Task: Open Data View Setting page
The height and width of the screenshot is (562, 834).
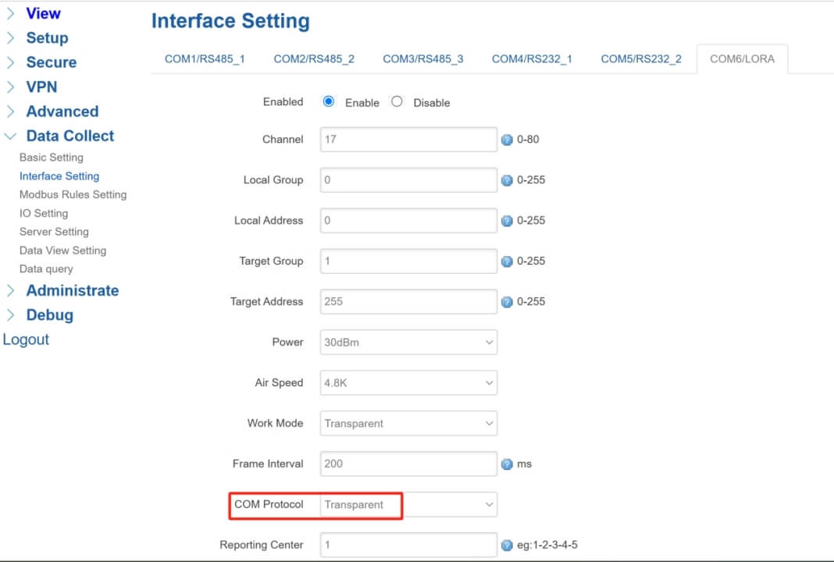Action: pos(62,251)
